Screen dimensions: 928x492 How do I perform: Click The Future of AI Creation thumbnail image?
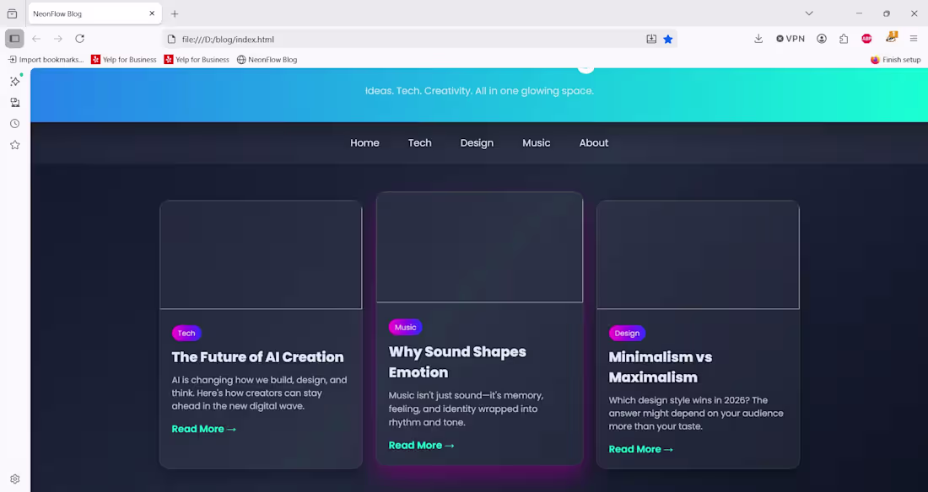click(x=261, y=255)
